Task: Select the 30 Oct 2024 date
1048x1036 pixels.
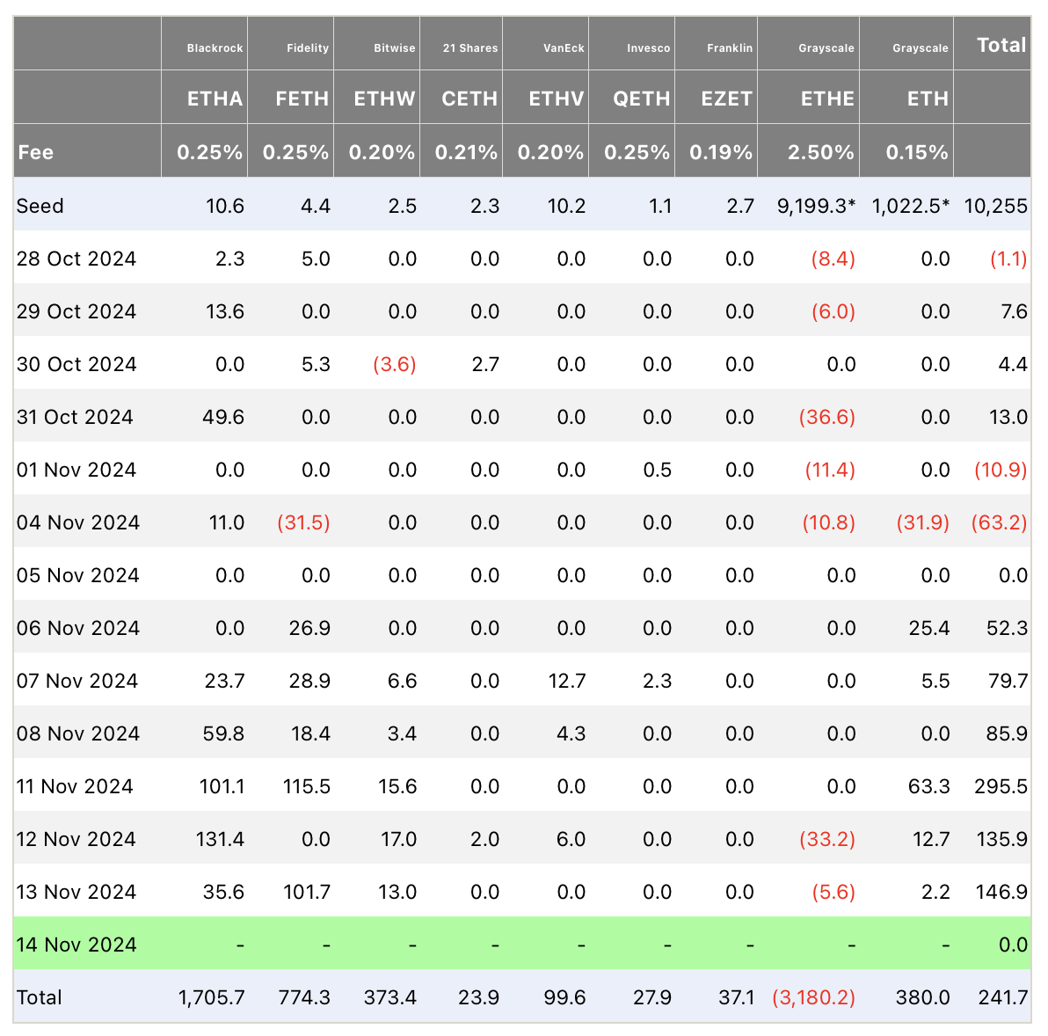Action: point(76,364)
